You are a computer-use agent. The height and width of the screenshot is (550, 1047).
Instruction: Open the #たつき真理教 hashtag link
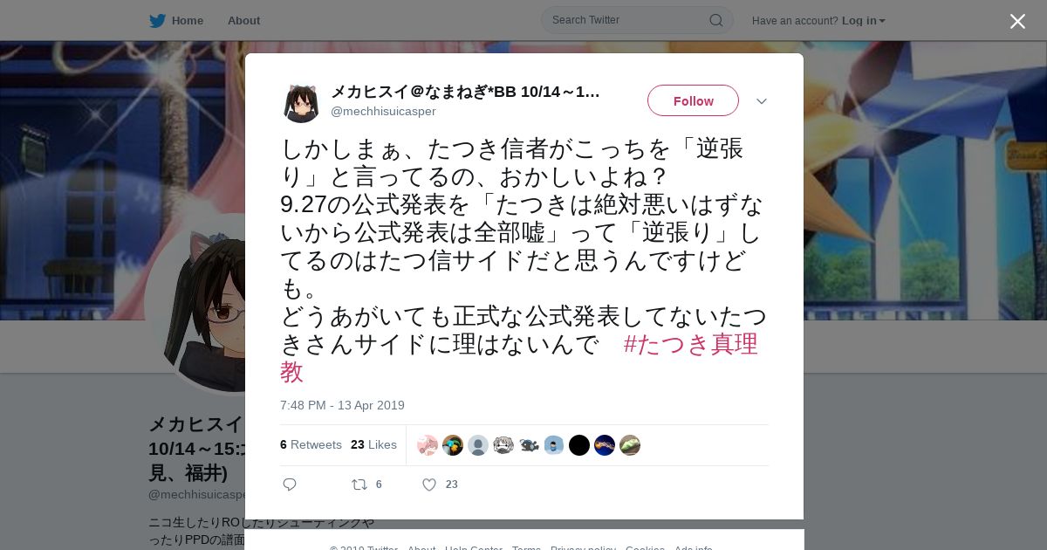[519, 357]
